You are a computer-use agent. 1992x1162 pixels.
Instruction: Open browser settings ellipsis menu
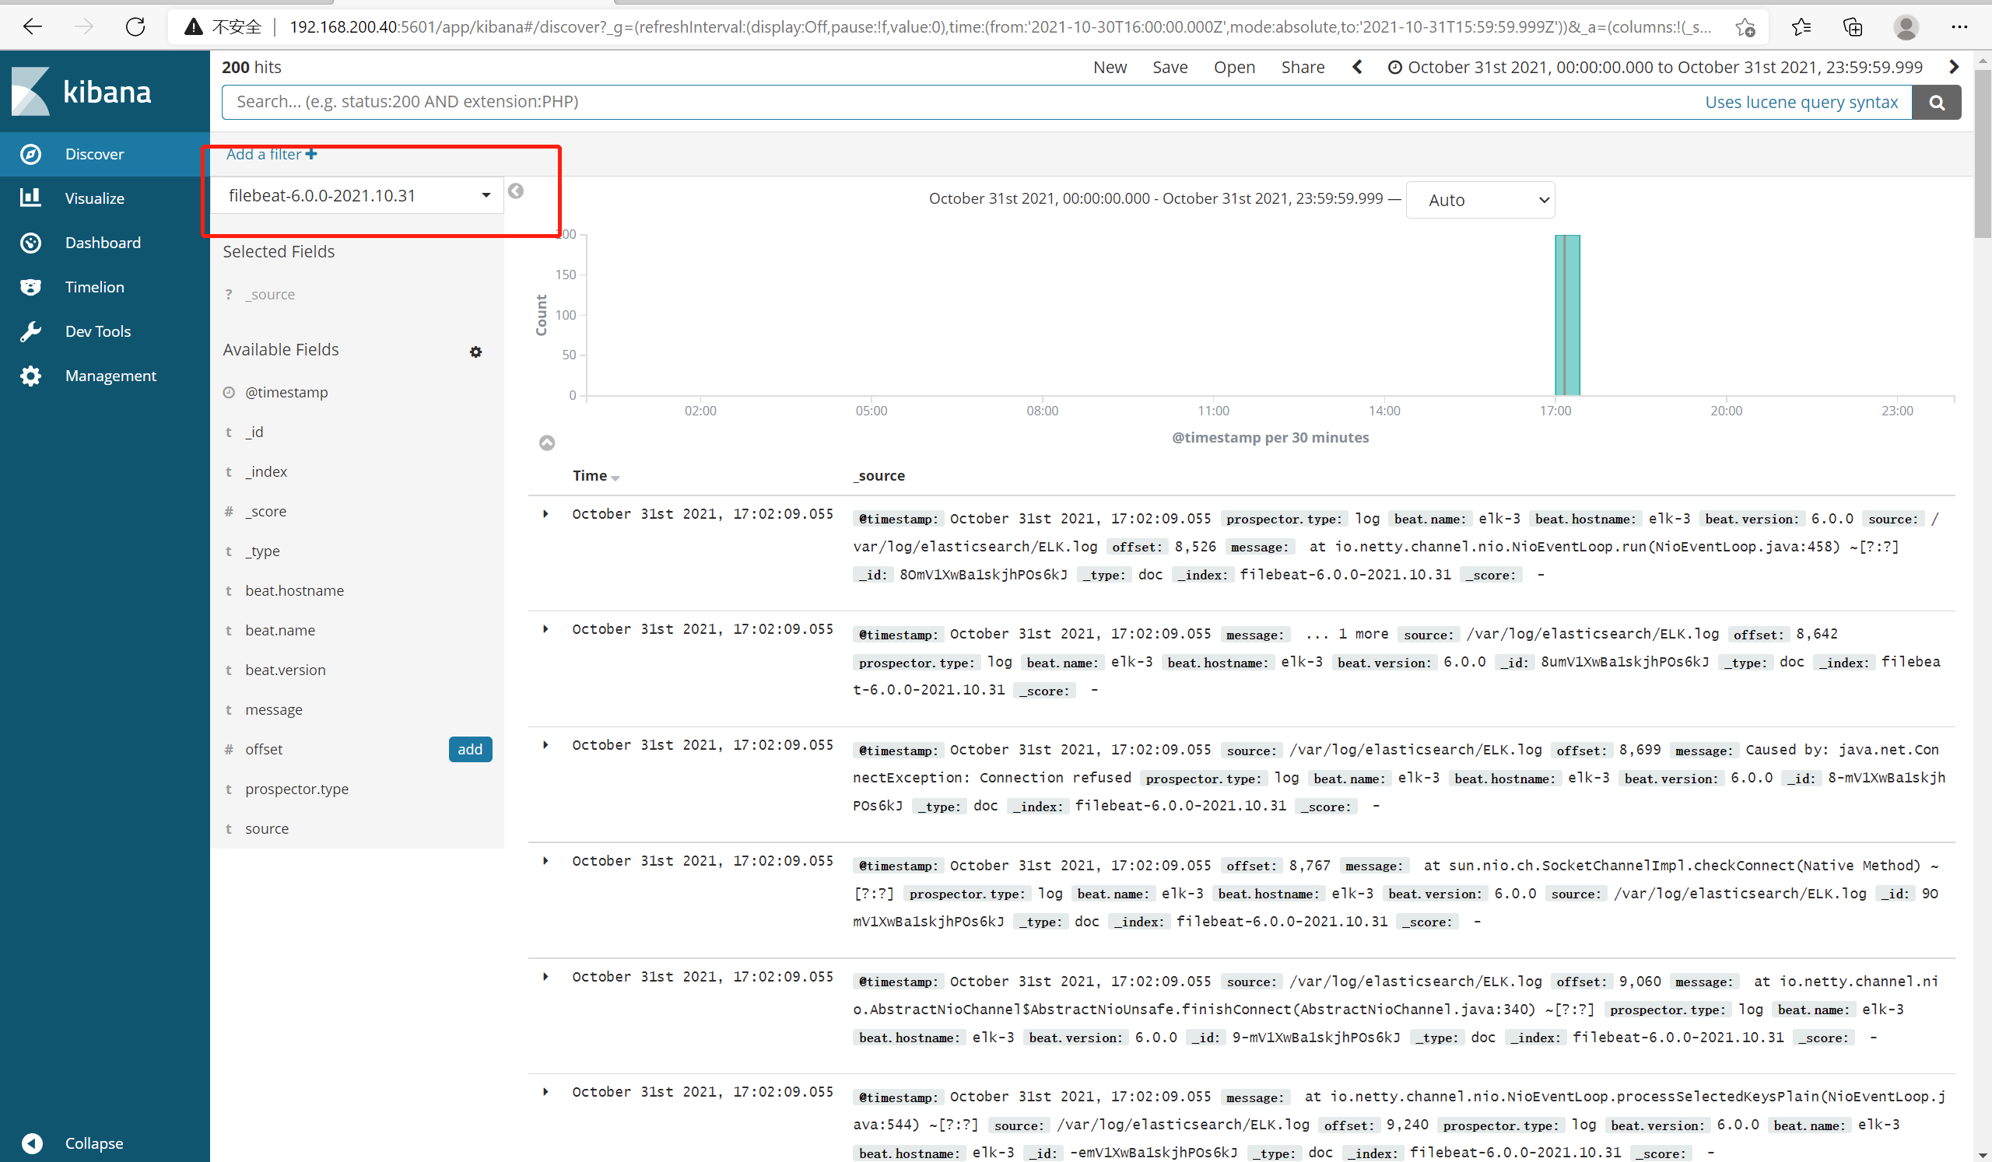[x=1959, y=27]
